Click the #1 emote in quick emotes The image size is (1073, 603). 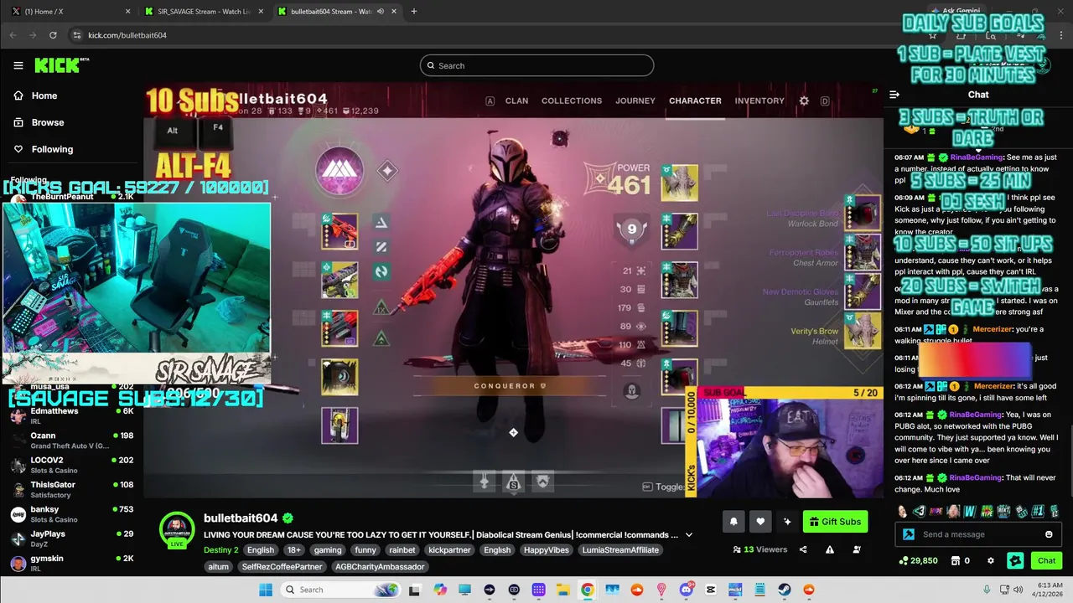(1038, 511)
